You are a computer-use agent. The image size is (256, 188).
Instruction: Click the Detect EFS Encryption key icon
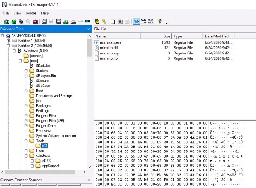click(104, 21)
